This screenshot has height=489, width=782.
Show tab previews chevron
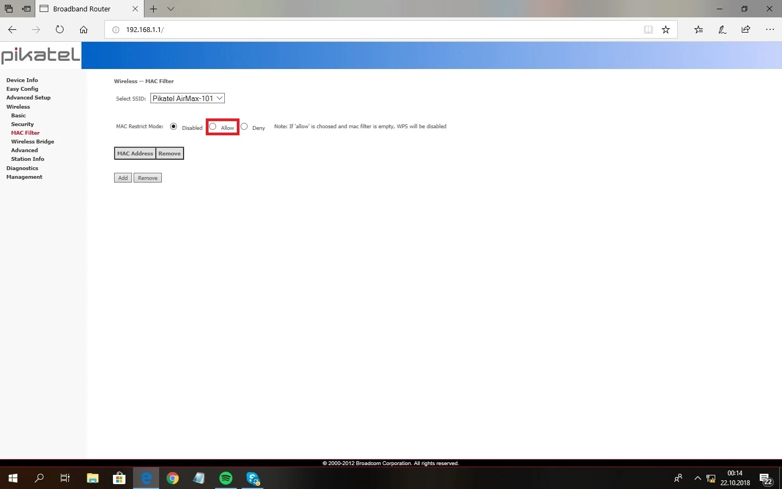[x=171, y=9]
